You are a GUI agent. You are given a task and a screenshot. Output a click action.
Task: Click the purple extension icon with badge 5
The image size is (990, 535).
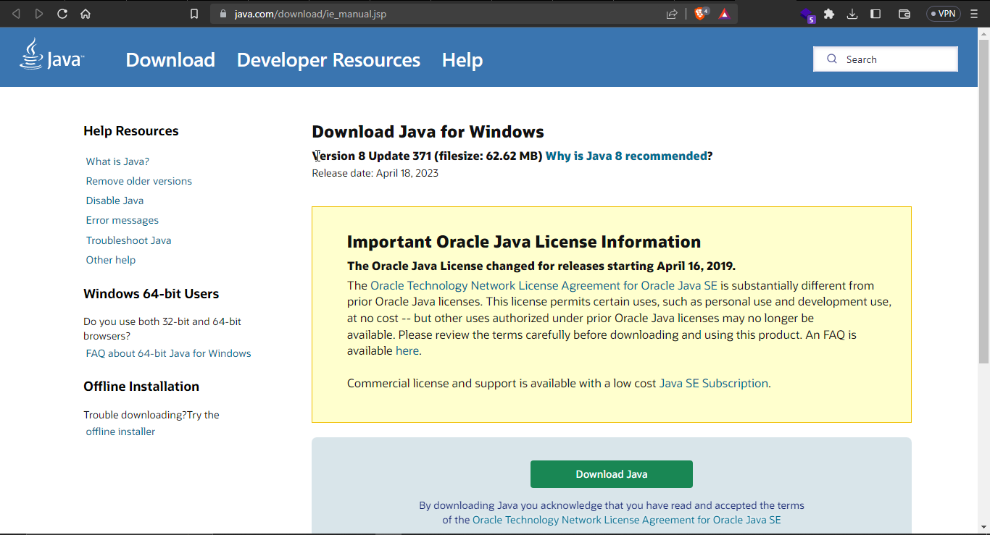pyautogui.click(x=807, y=14)
